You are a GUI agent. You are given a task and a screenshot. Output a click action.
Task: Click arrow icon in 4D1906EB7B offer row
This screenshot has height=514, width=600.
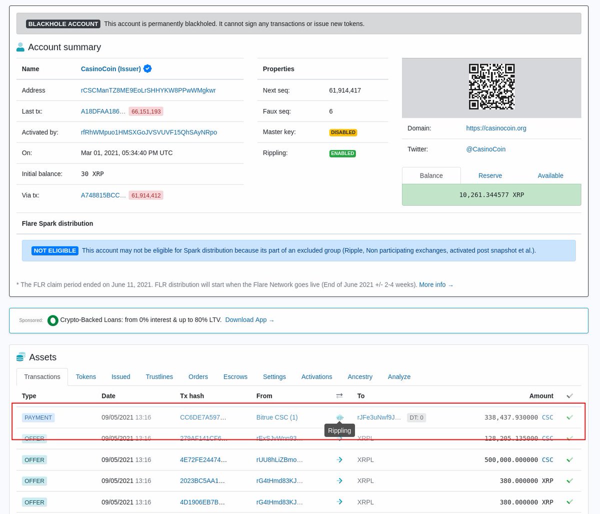[339, 502]
